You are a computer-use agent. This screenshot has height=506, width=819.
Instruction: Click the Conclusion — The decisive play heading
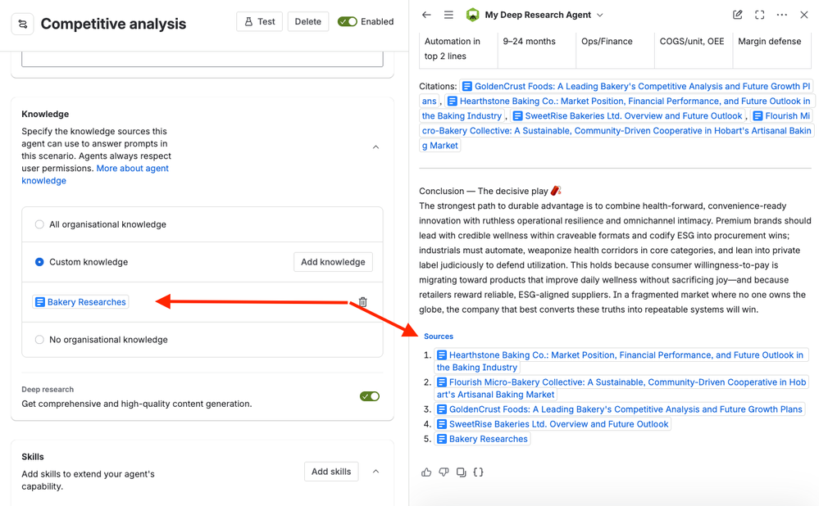click(x=489, y=191)
